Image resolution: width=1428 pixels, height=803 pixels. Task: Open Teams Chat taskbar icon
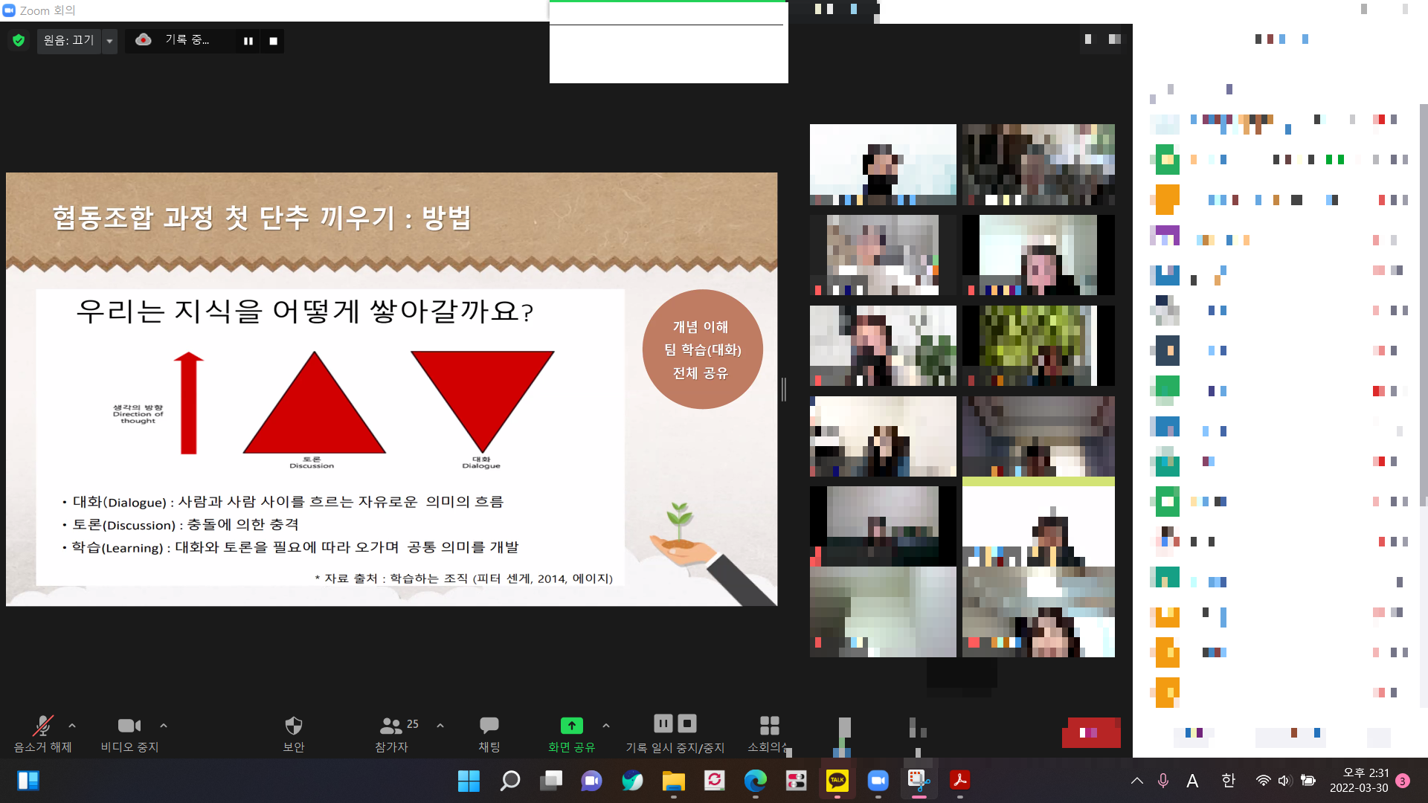[592, 781]
